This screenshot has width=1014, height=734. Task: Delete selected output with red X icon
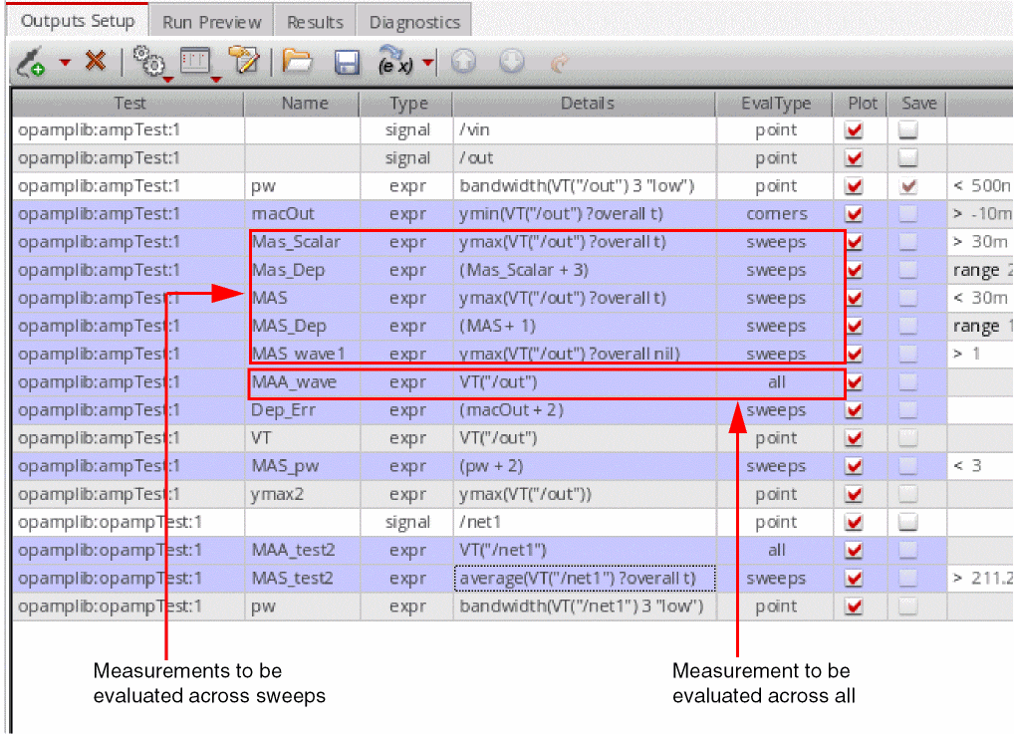[96, 62]
